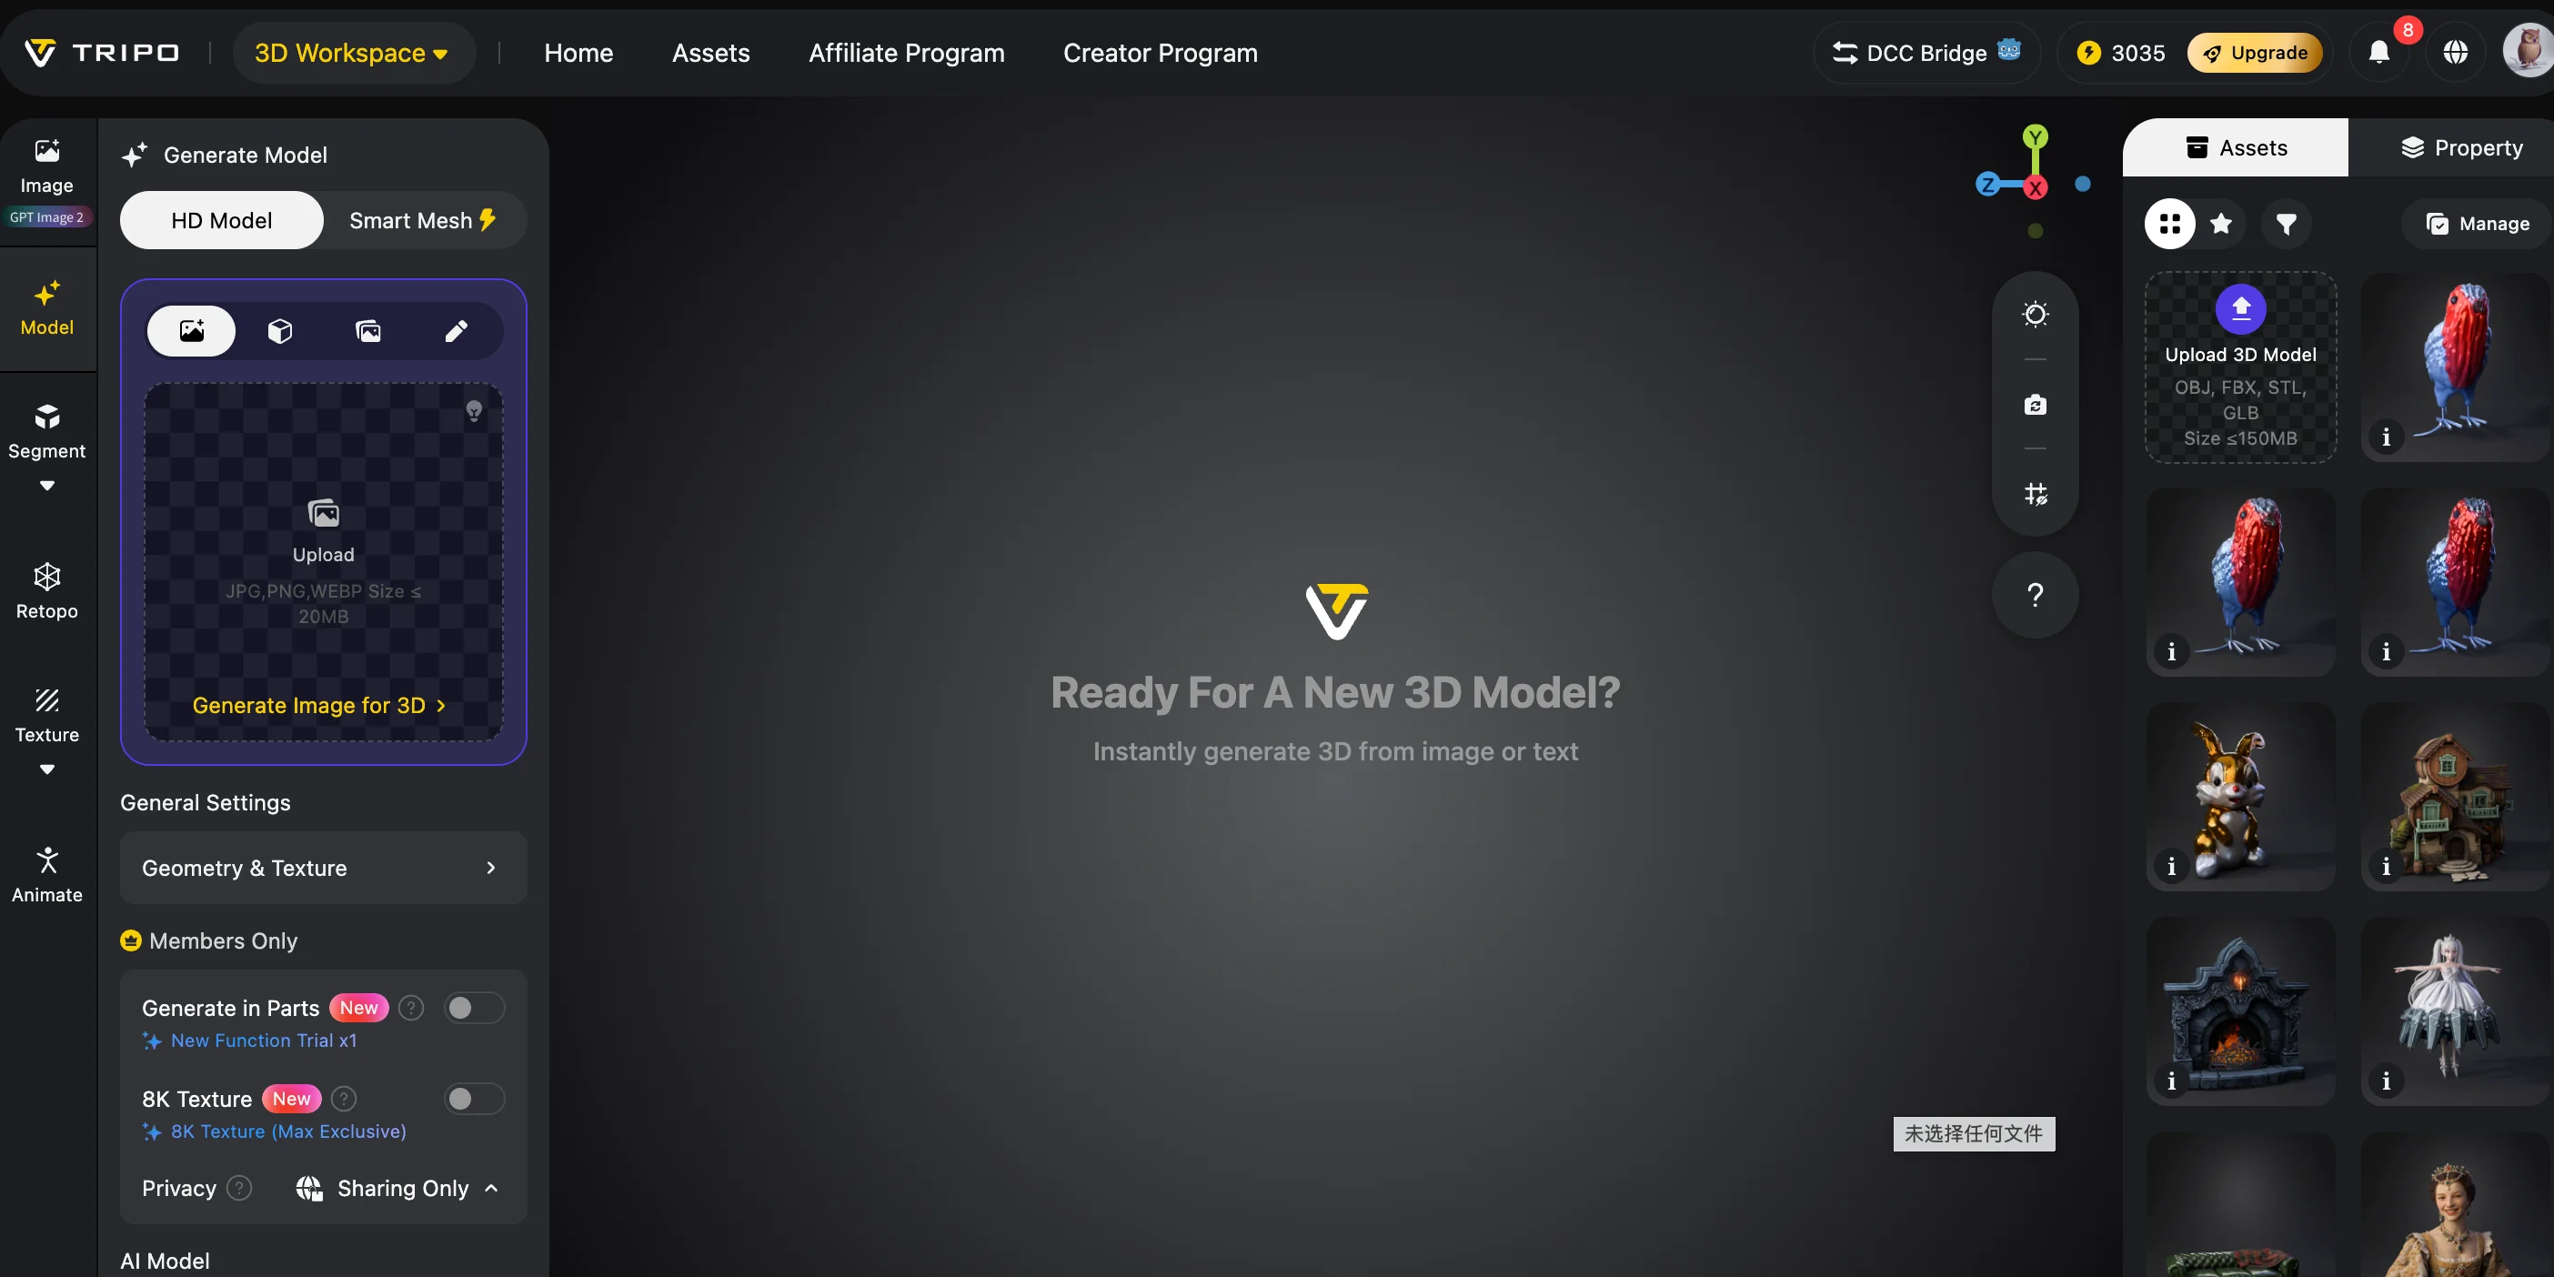Open the 3D Workspace dropdown
Viewport: 2554px width, 1277px height.
tap(352, 53)
